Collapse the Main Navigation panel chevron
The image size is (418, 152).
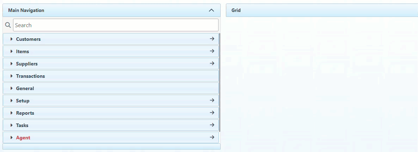click(211, 10)
